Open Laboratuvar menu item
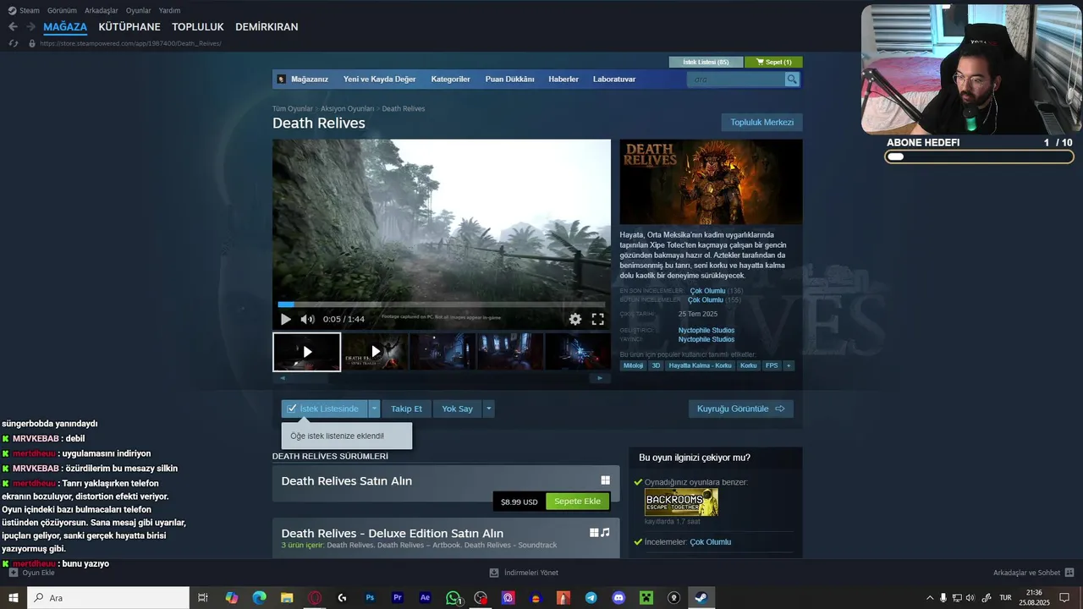 click(x=614, y=80)
